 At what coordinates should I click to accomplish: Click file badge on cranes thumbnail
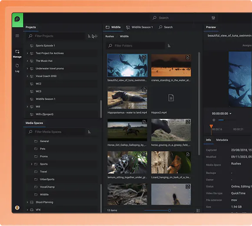click(188, 57)
